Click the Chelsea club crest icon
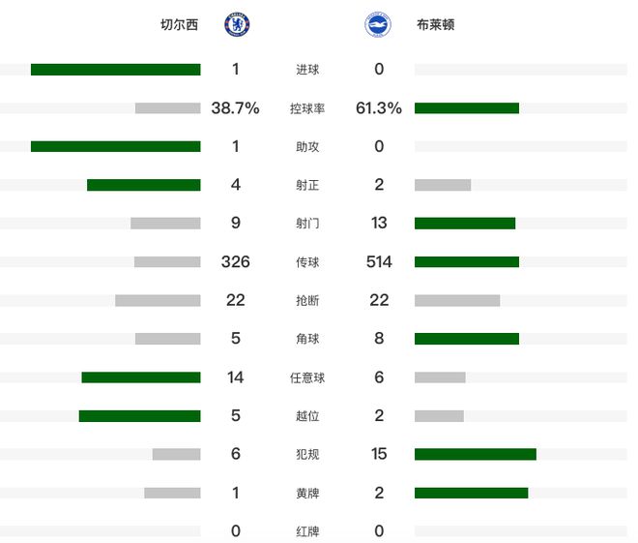 coord(237,25)
